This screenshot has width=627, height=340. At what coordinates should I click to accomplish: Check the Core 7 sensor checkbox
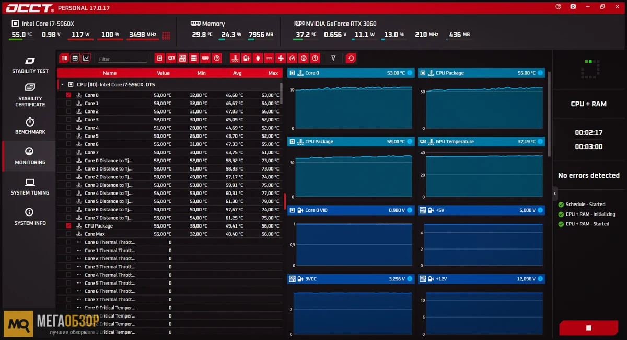click(68, 152)
